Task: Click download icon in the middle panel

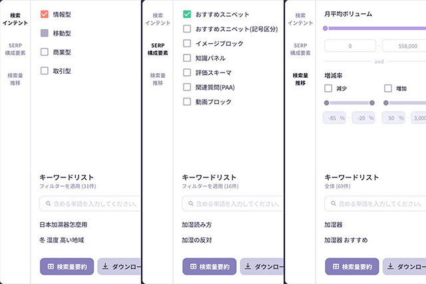Action: click(248, 267)
